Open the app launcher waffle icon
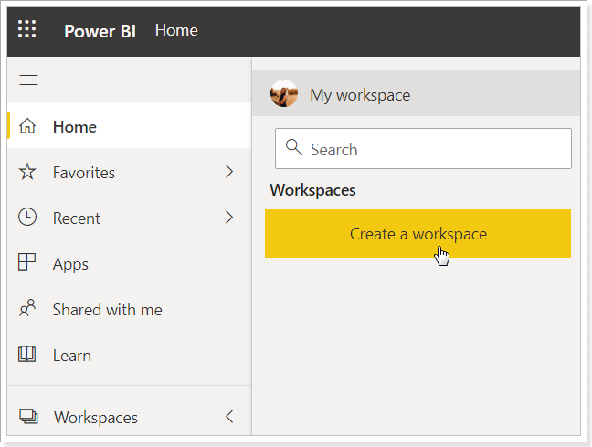This screenshot has height=447, width=592. coord(26,29)
